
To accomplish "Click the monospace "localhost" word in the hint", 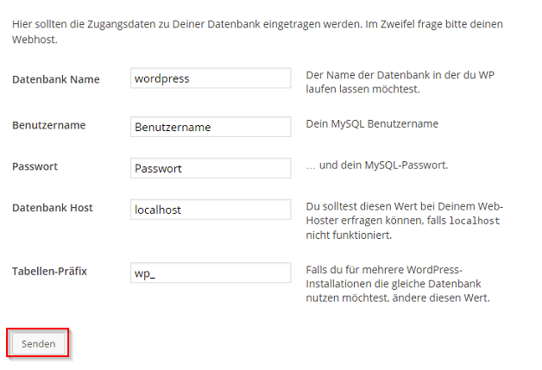I will [477, 221].
